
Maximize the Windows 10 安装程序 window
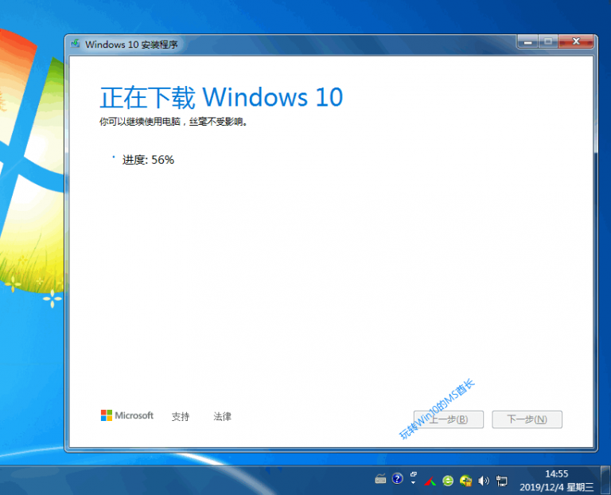click(548, 41)
